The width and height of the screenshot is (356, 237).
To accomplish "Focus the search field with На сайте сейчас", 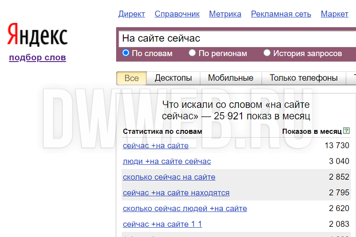I will pyautogui.click(x=237, y=38).
